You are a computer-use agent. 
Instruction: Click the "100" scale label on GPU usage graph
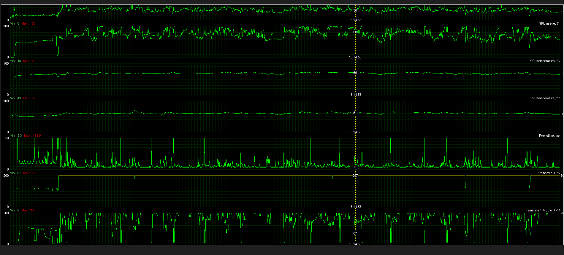click(x=6, y=26)
